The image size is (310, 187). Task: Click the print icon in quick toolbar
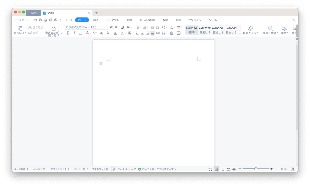point(51,20)
